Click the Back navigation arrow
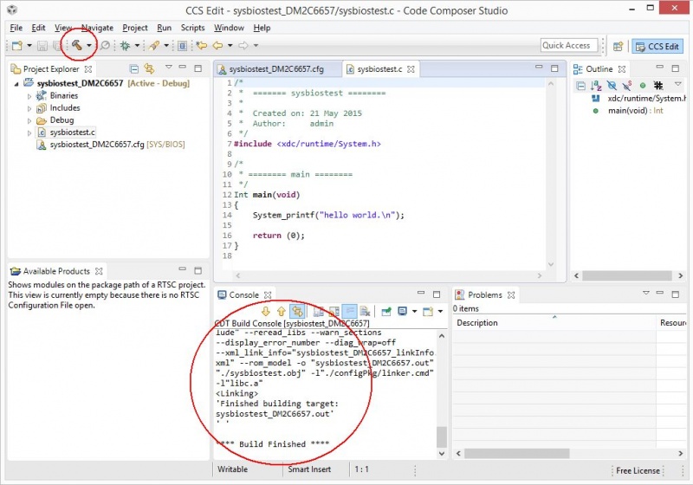Image resolution: width=693 pixels, height=485 pixels. pos(217,46)
